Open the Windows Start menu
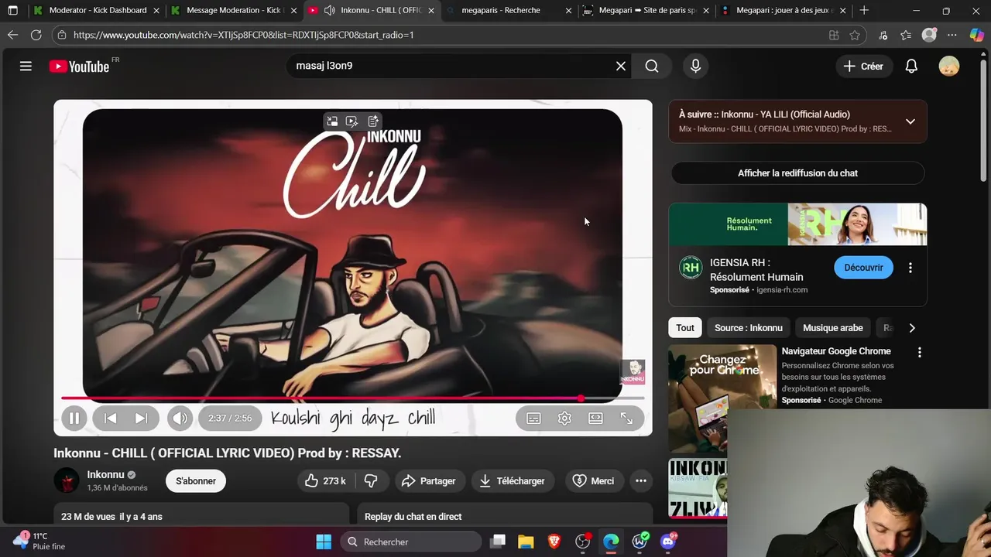 (324, 542)
